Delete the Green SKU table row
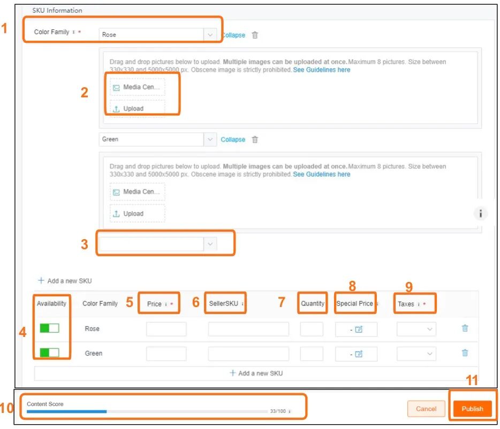 click(465, 353)
